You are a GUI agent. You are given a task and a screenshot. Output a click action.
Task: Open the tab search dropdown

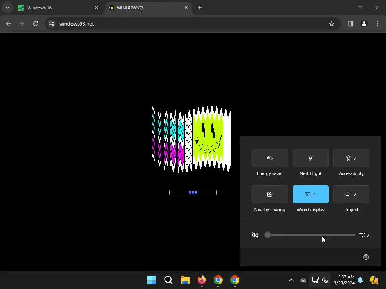[x=8, y=8]
